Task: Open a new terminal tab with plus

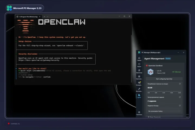Action: pos(44,17)
